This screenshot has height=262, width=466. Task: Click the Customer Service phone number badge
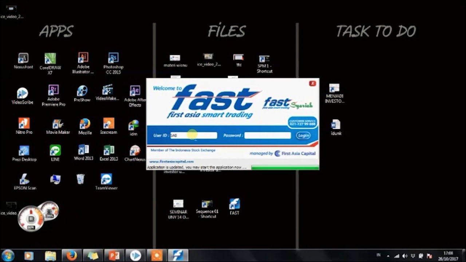tap(302, 122)
